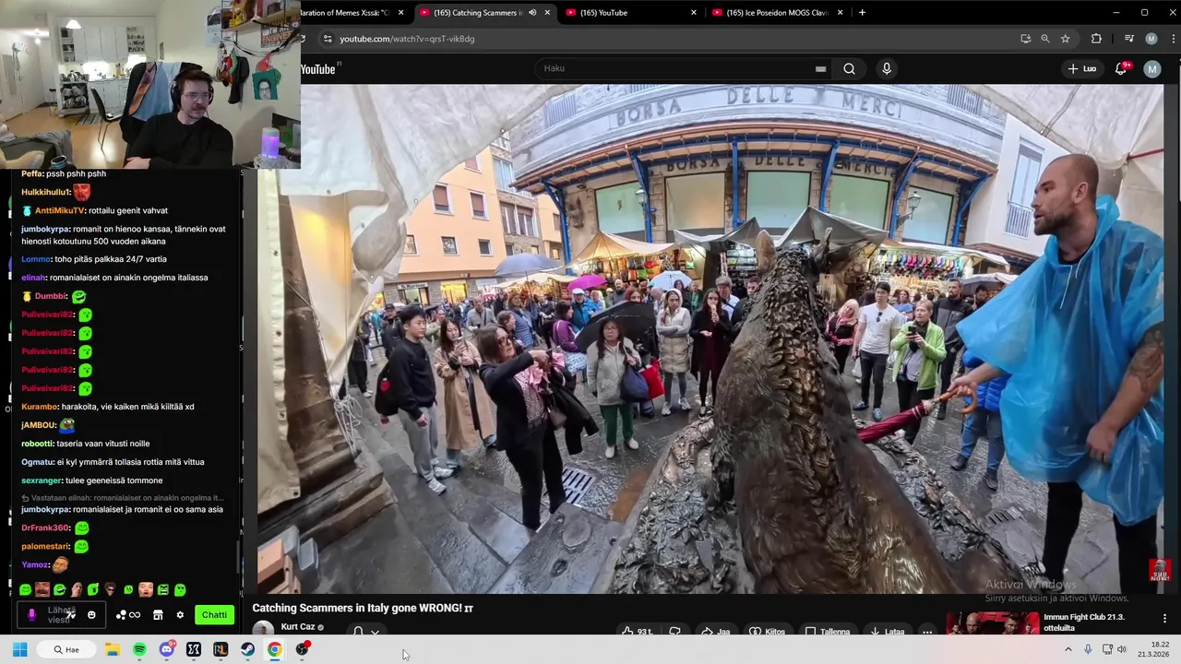This screenshot has width=1181, height=664.
Task: Open YouTube notifications bell
Action: coord(1122,68)
